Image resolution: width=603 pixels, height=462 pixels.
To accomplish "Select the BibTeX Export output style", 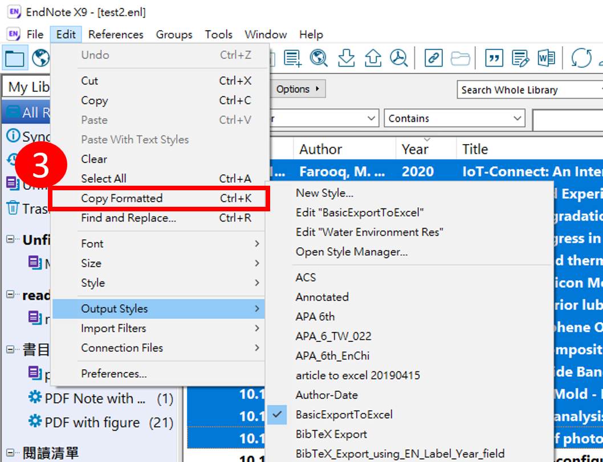I will (x=410, y=434).
